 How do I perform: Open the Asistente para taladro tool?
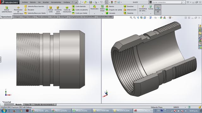58,10
